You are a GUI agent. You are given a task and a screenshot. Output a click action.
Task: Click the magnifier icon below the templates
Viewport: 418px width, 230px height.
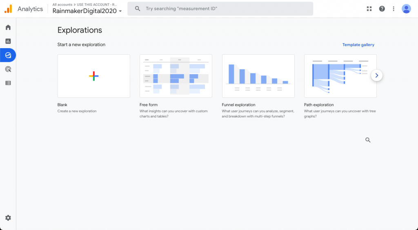[368, 140]
